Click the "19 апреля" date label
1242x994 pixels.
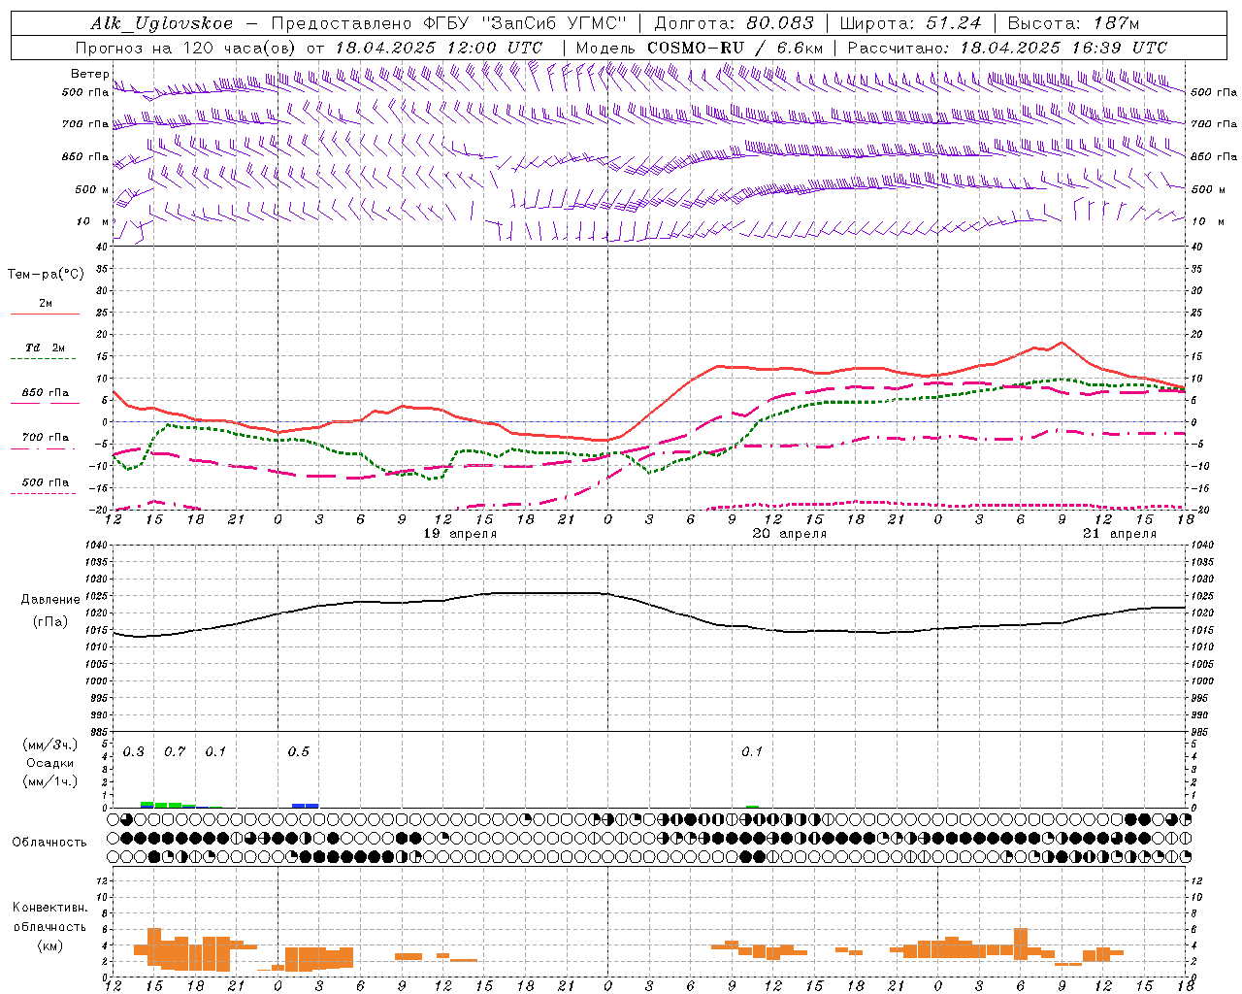pos(460,534)
